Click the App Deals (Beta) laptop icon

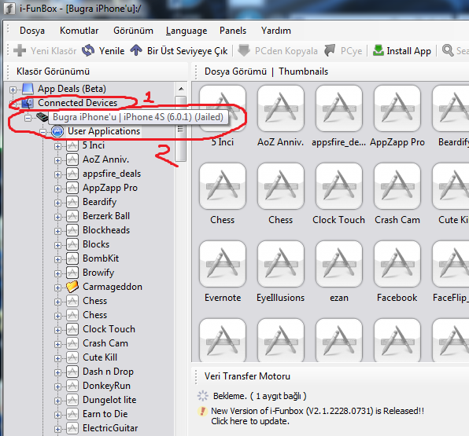[28, 89]
